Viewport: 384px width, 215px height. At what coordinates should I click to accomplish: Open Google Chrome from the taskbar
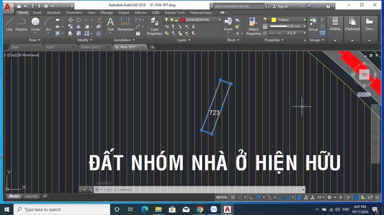coord(200,209)
